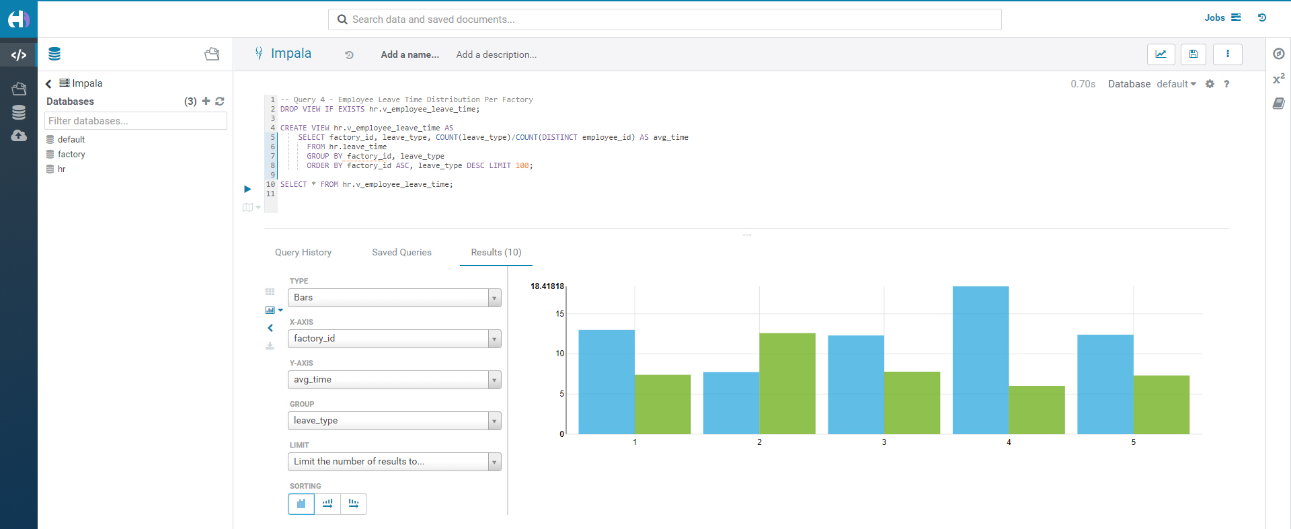
Task: Focus the search data and documents field
Action: pos(665,19)
